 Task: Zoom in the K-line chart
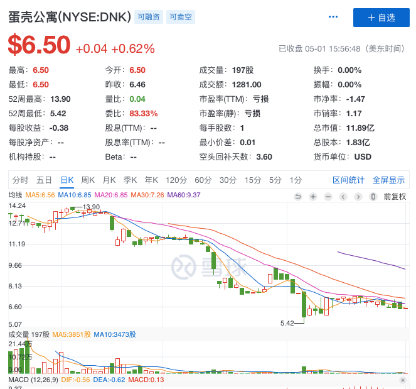pos(312,197)
